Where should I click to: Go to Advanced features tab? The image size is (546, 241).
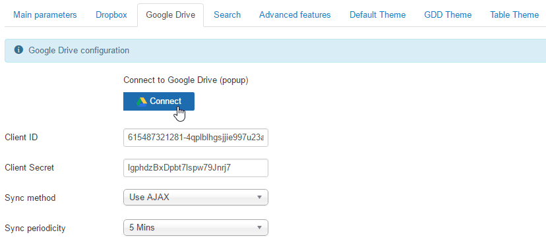click(295, 15)
